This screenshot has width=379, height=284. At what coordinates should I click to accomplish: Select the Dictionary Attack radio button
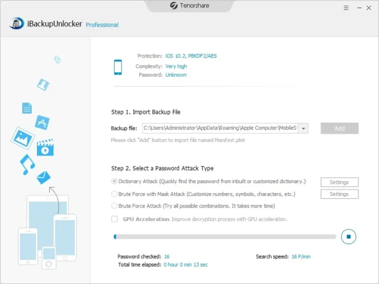(x=114, y=181)
